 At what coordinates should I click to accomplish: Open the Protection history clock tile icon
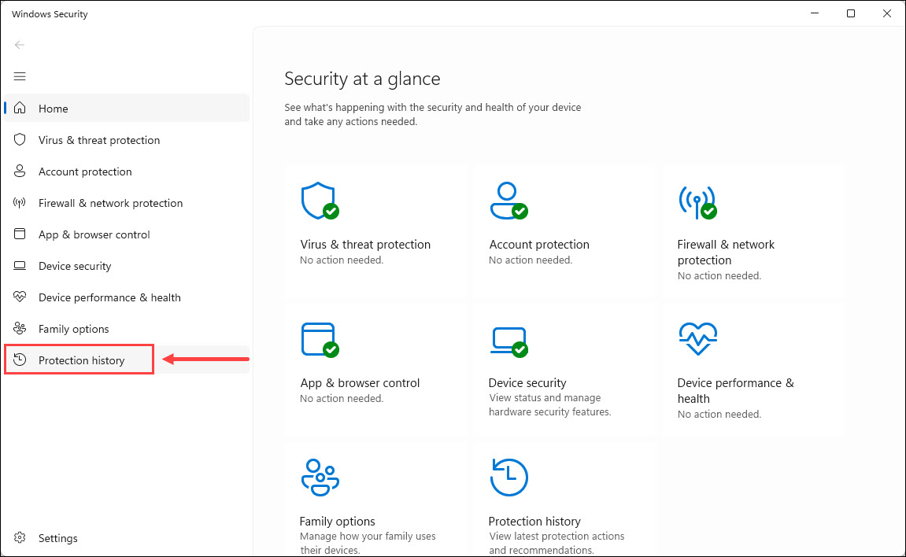pos(508,478)
